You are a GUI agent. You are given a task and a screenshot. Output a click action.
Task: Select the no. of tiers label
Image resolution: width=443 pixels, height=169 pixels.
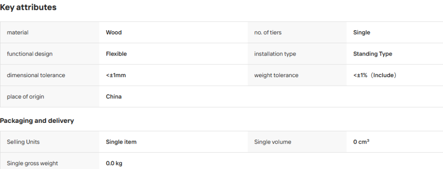(268, 32)
